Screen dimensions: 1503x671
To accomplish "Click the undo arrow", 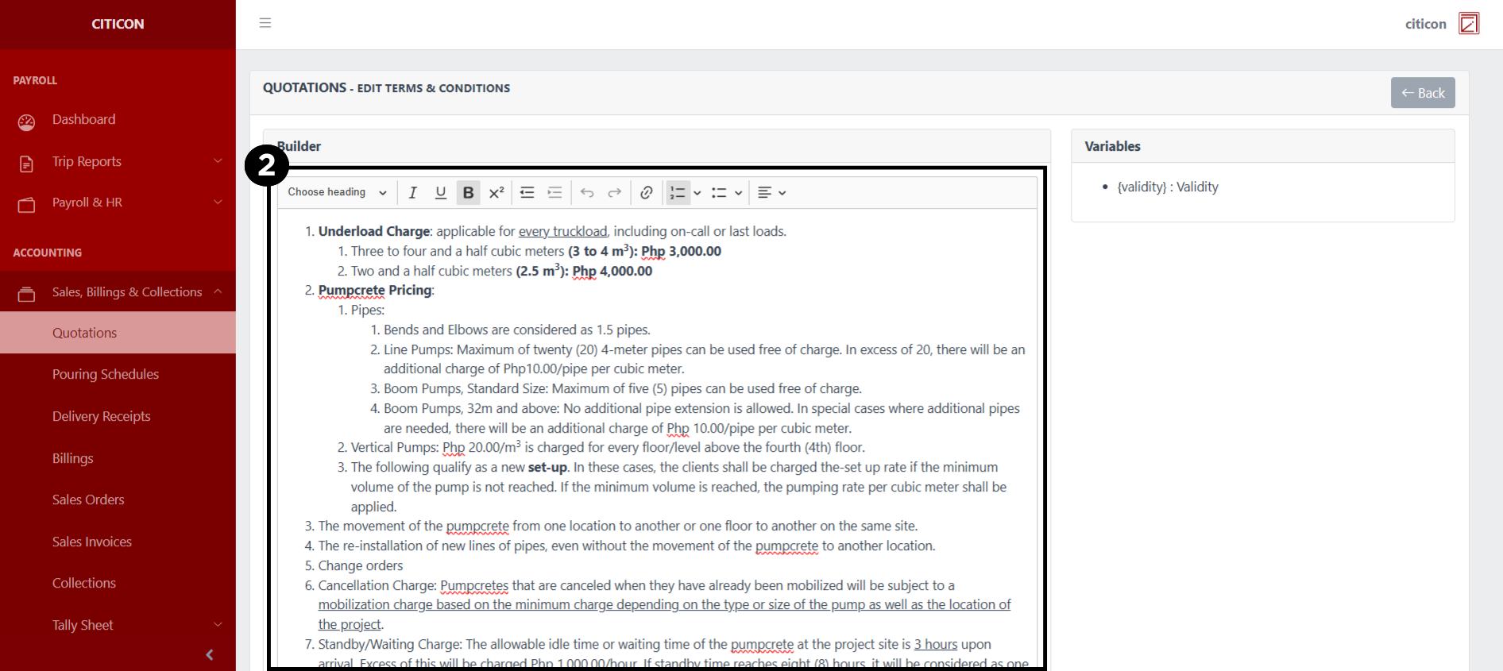I will [587, 193].
